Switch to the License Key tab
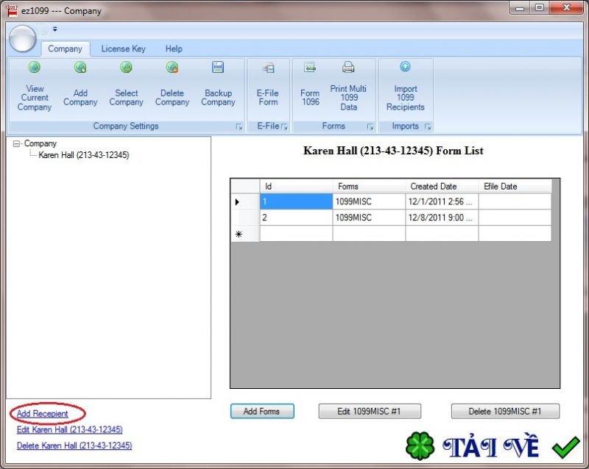 tap(123, 49)
